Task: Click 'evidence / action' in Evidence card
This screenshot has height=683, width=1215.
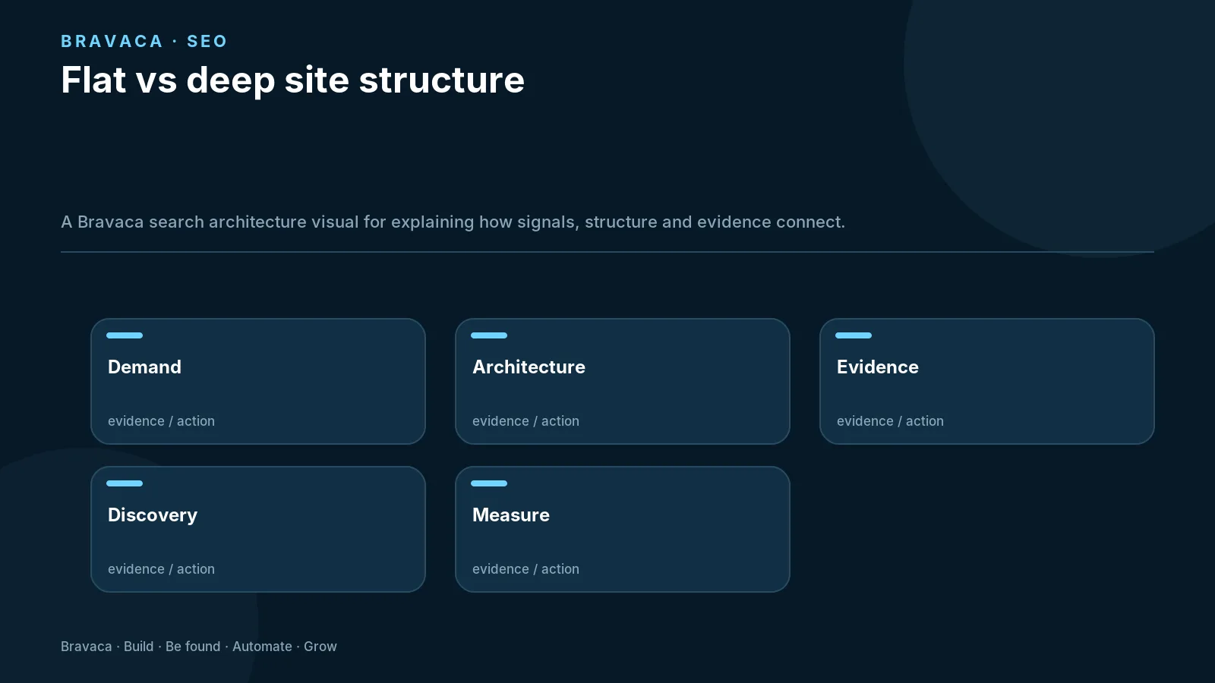Action: tap(890, 421)
